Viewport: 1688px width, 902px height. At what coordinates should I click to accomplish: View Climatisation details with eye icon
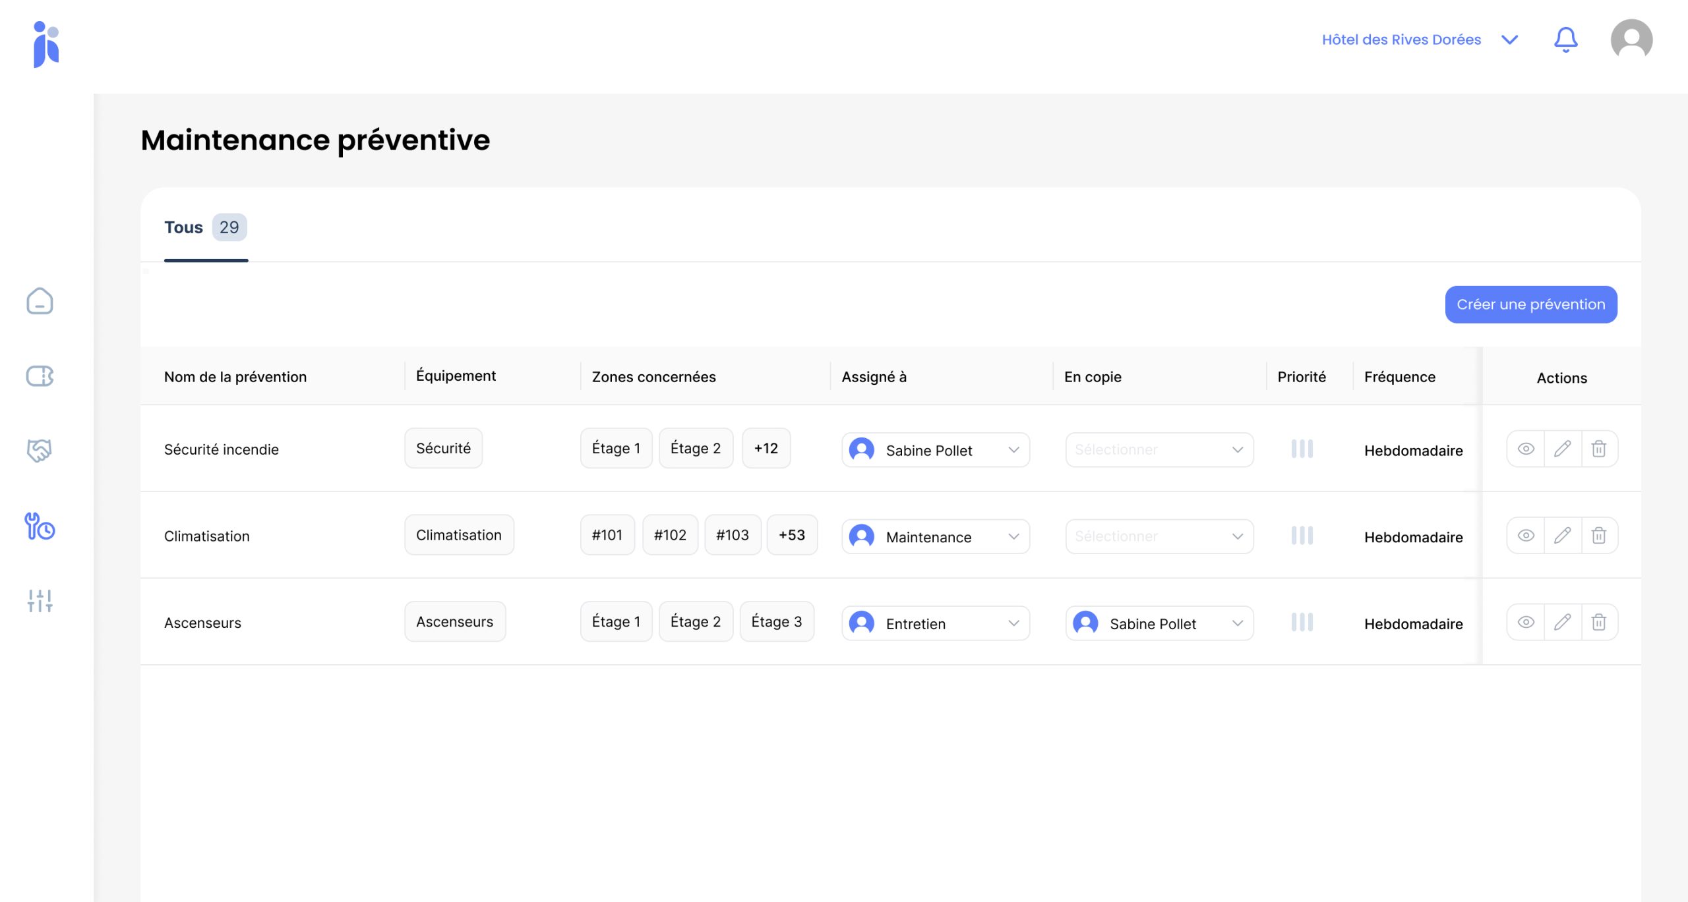point(1526,536)
